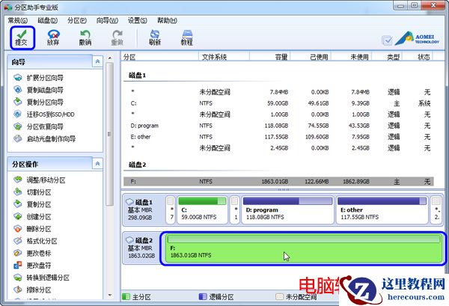Screen dimensions: 449x306
Task: Click the 提交 (Apply) toolbar icon
Action: pos(22,37)
